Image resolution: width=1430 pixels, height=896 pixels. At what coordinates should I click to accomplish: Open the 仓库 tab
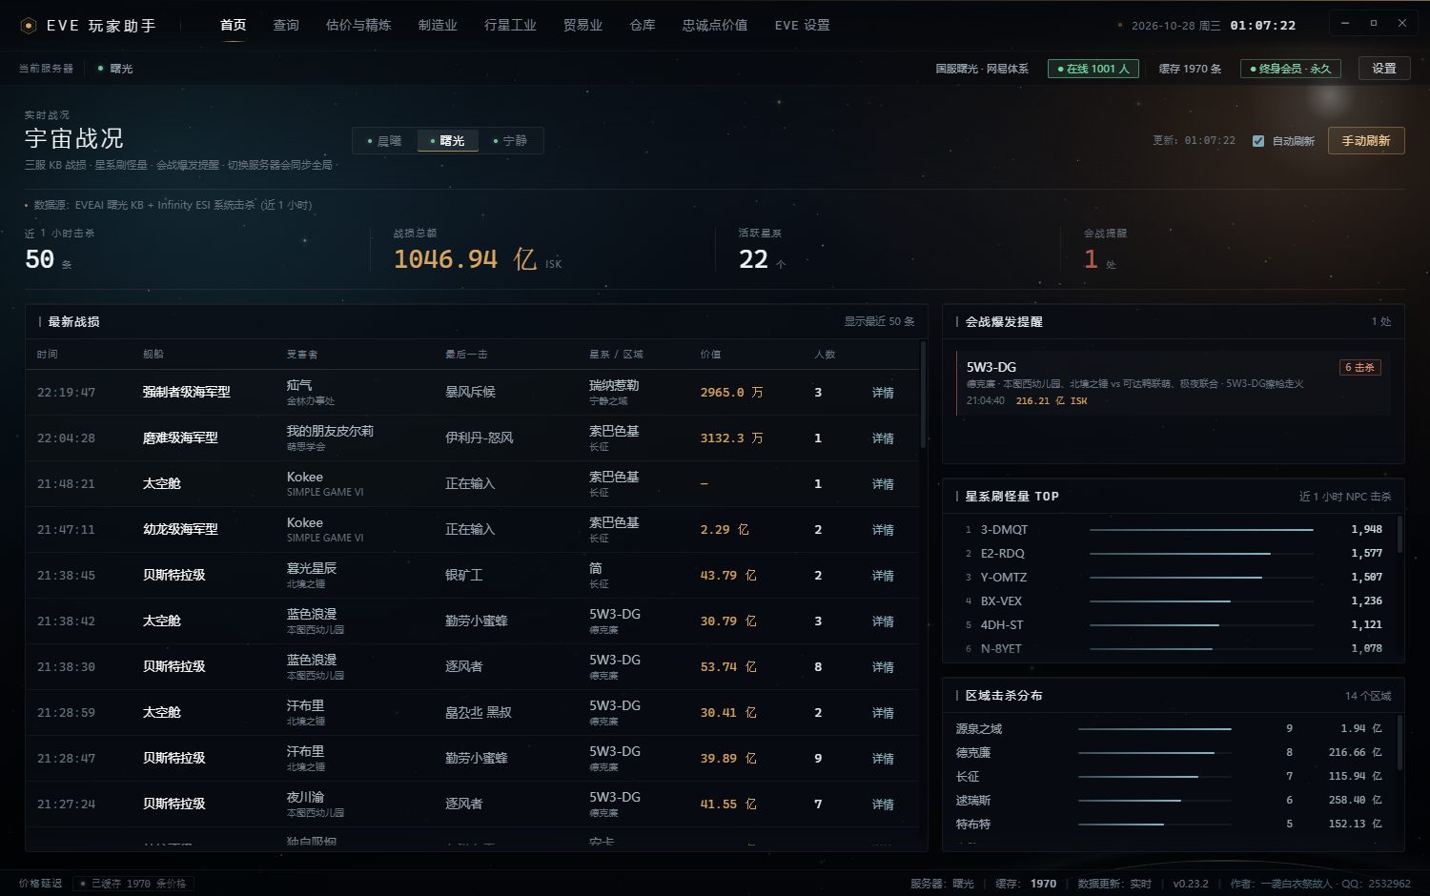click(643, 26)
